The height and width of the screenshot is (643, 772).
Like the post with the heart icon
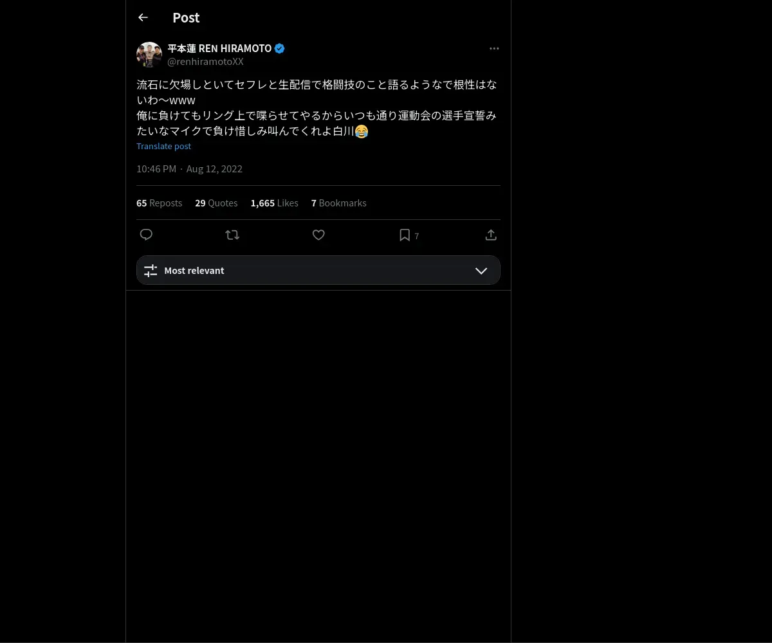pos(318,235)
